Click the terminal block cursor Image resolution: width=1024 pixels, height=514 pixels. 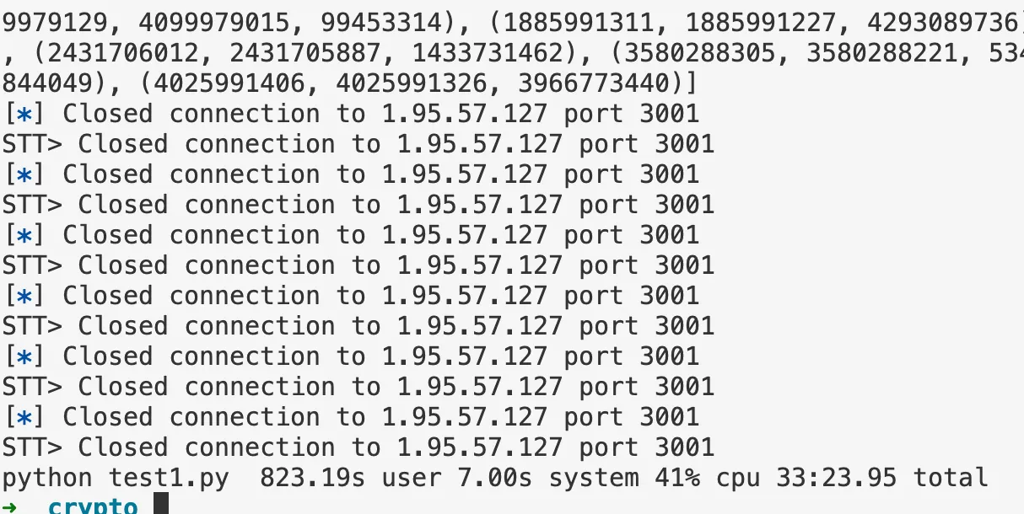tap(160, 506)
